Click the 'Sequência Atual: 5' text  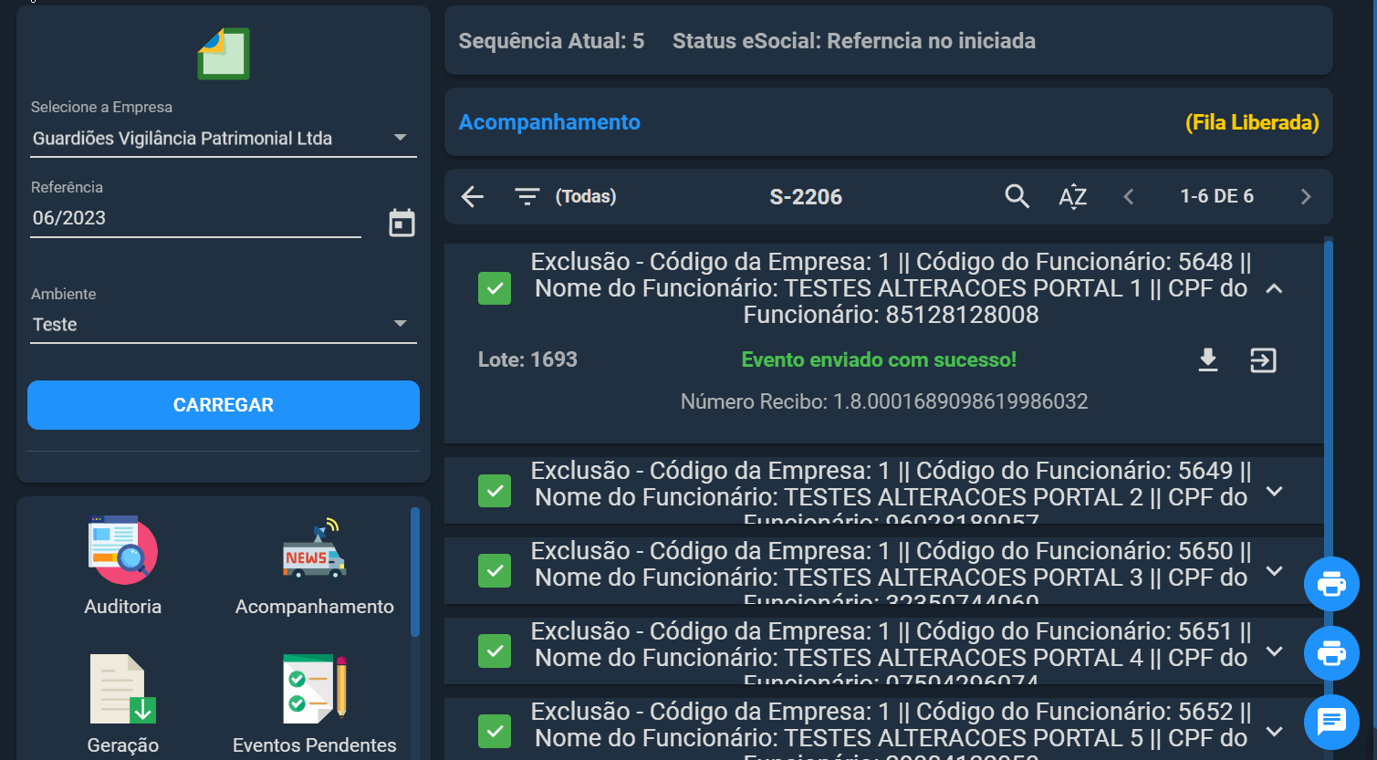(551, 41)
